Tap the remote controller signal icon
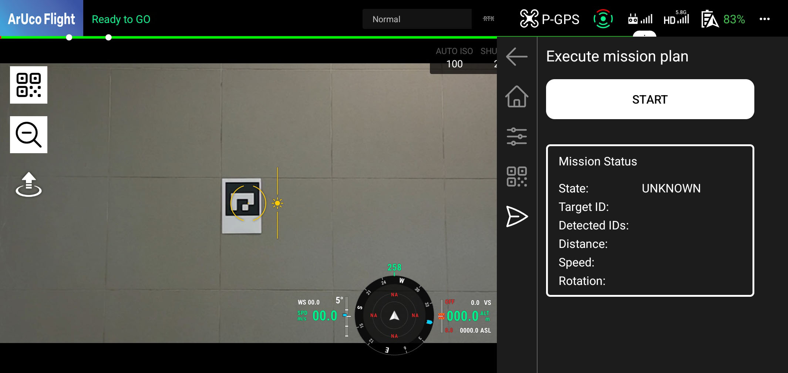The image size is (788, 373). pos(640,19)
